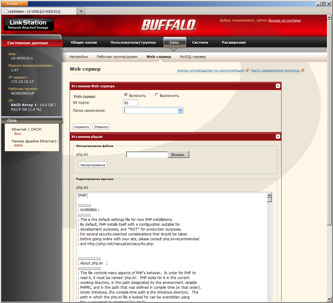
Task: Click the page icon on LinkStation tab
Action: (5, 11)
